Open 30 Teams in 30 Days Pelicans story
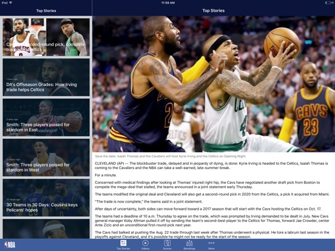This screenshot has height=251, width=335. tap(46, 198)
